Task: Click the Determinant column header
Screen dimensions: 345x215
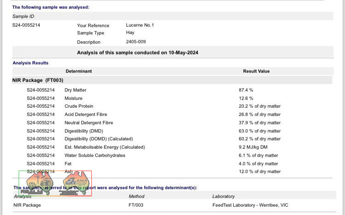Action: tap(79, 71)
